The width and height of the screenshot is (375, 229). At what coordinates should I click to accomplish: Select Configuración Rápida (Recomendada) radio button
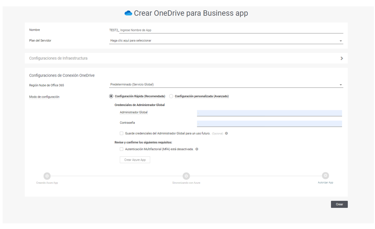tap(111, 96)
